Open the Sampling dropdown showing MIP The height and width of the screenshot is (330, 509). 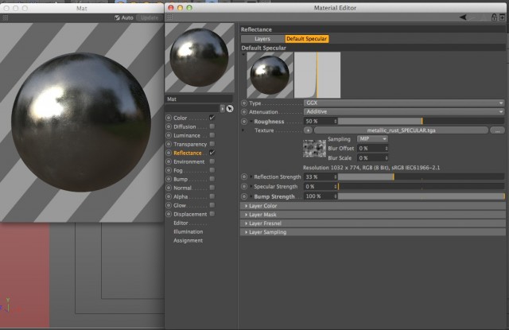click(373, 139)
